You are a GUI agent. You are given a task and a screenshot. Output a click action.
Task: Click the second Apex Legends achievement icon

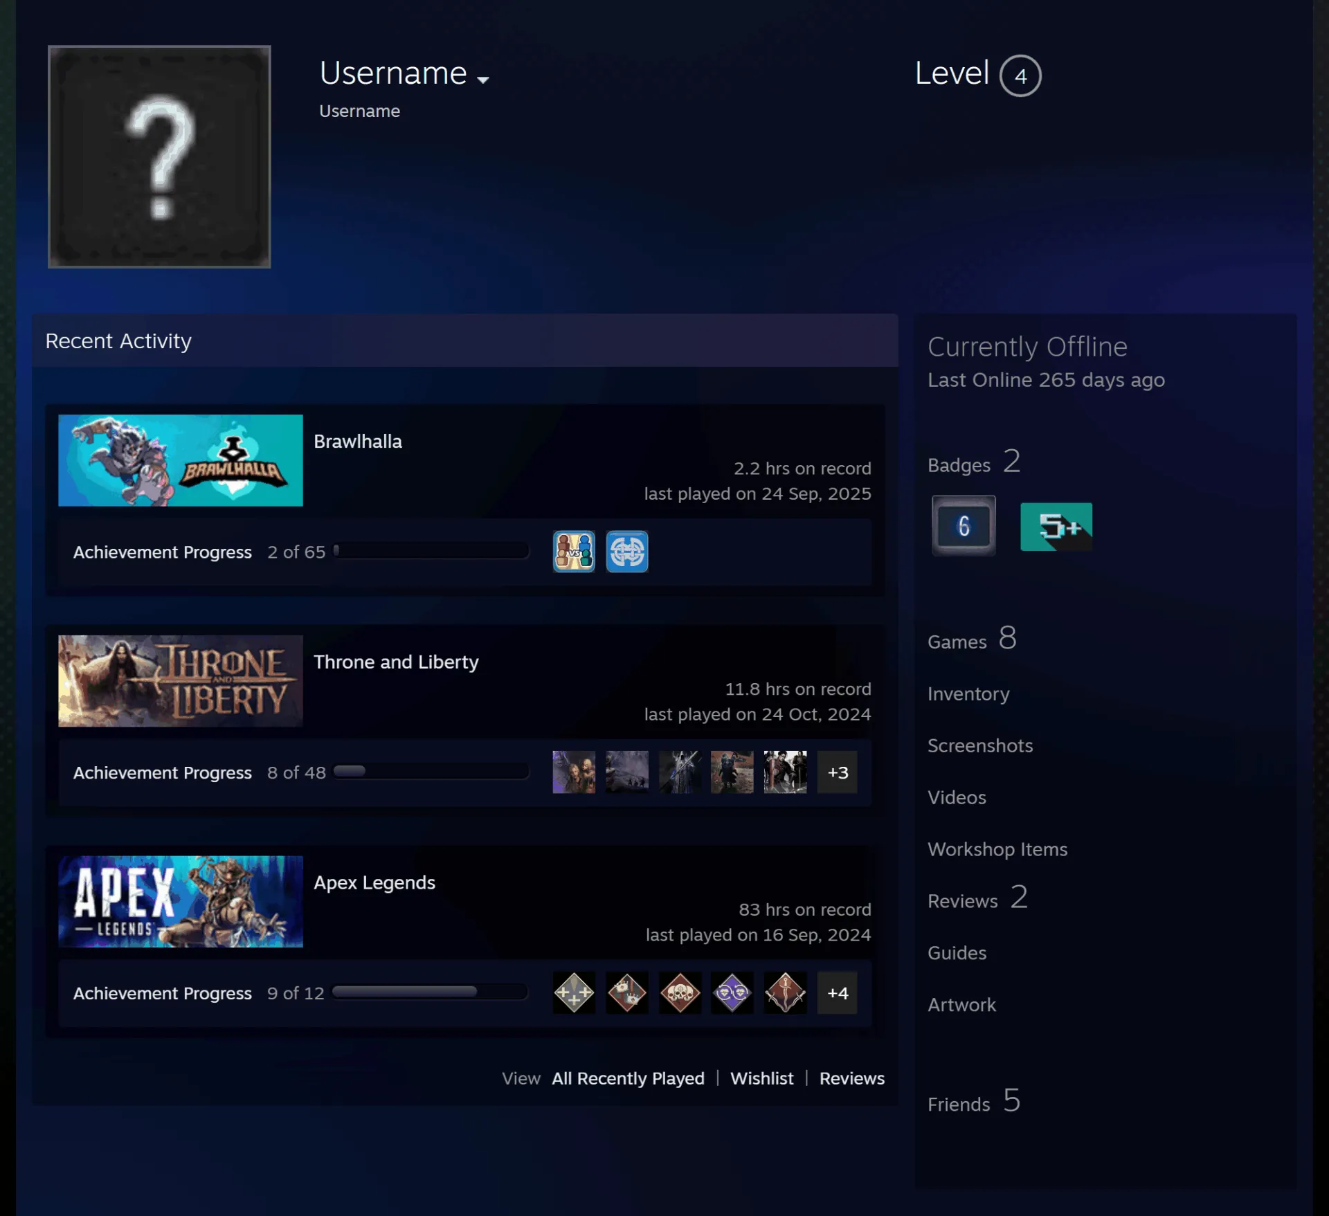(x=627, y=992)
